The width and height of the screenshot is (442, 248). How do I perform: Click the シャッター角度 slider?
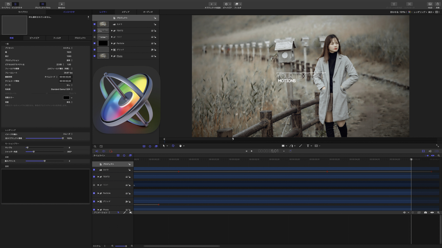coord(44,151)
